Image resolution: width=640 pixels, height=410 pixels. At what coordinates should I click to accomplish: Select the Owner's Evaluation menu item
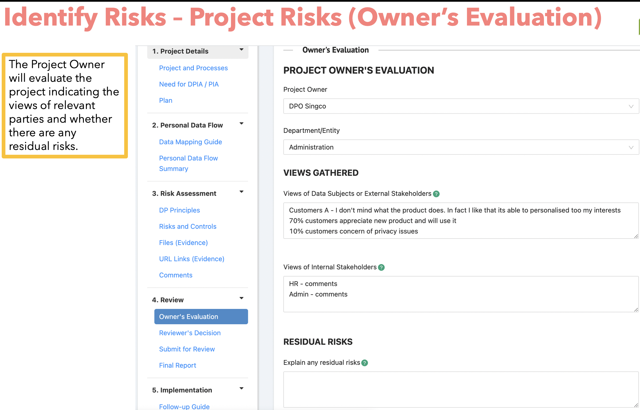201,317
